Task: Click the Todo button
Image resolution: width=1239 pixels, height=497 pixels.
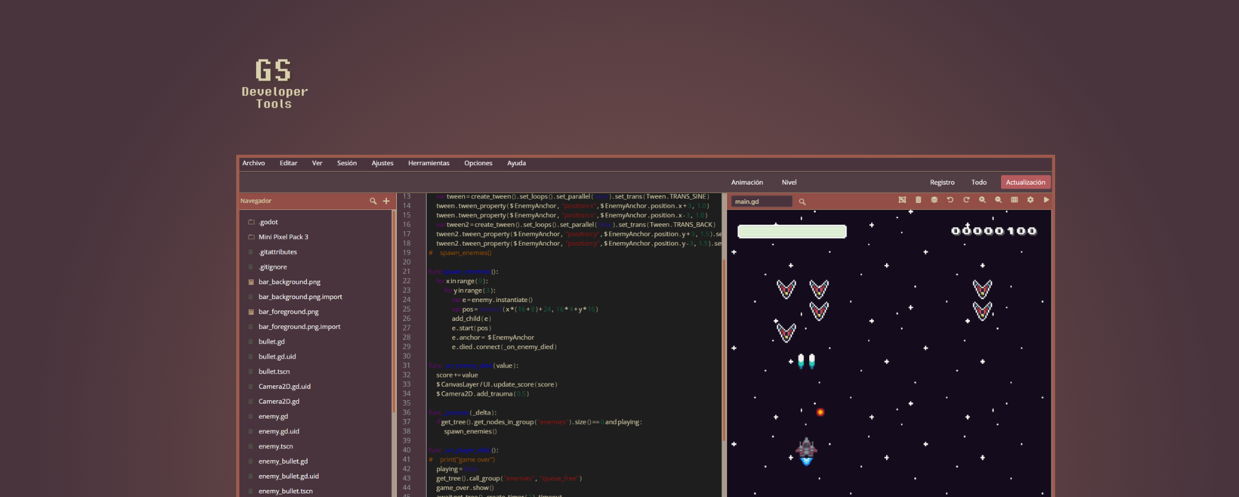Action: [979, 183]
